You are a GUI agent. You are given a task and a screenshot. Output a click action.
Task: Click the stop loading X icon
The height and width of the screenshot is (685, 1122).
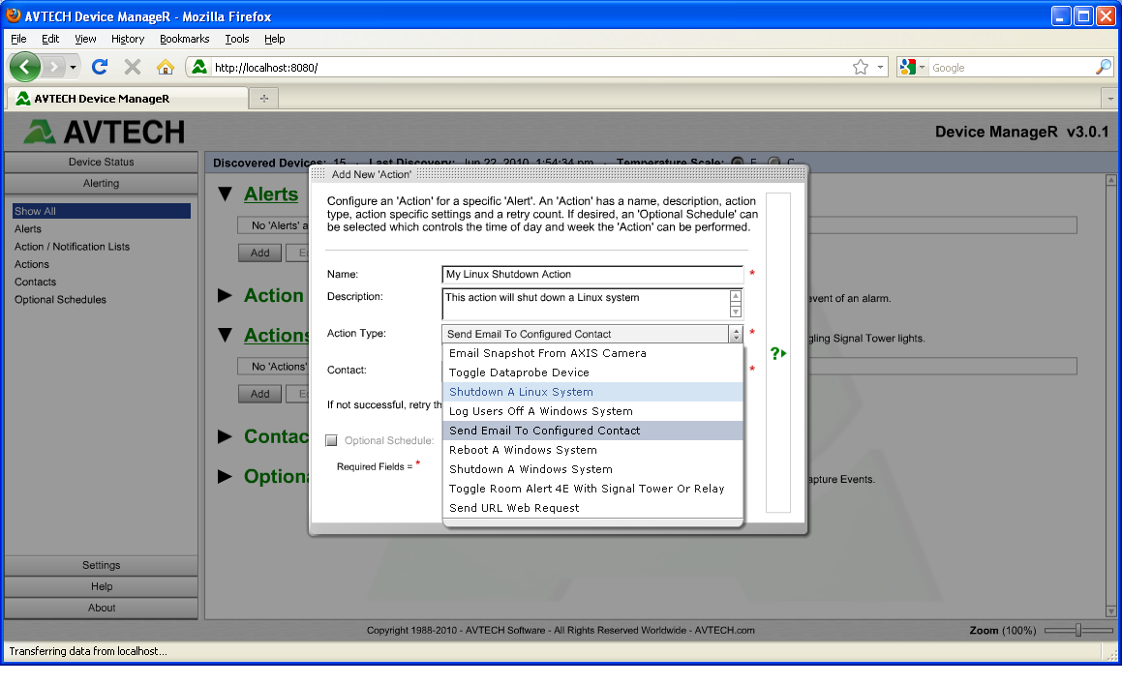(x=133, y=67)
